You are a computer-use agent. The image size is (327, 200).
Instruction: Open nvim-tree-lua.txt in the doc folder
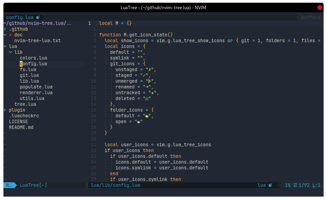37,40
